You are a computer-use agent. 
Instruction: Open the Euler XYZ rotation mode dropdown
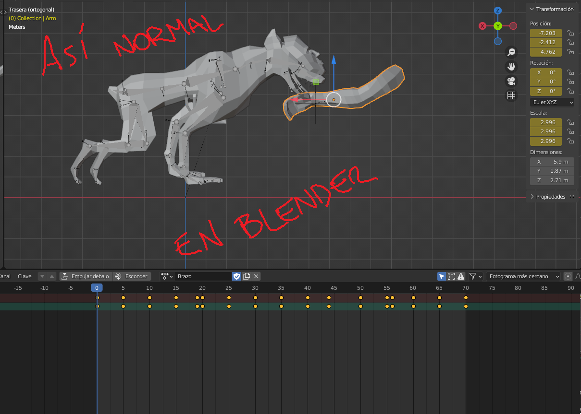point(552,102)
